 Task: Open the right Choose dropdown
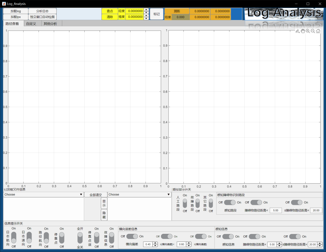click(139, 194)
